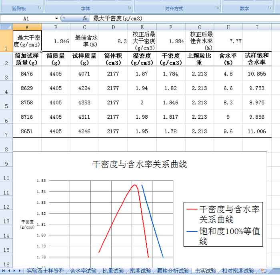Expand the Name Box dropdown arrow
Image resolution: width=280 pixels, height=275 pixels.
tap(56, 18)
